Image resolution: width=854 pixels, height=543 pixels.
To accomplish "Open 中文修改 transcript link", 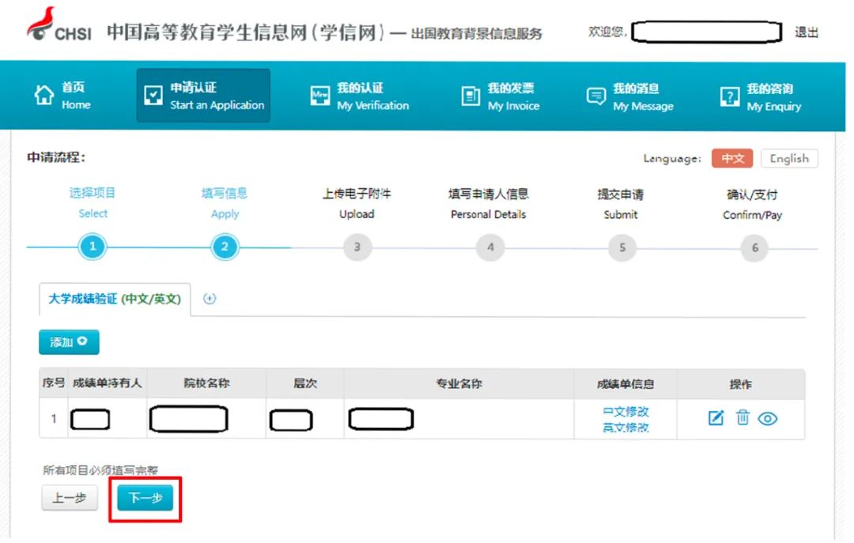I will (625, 412).
